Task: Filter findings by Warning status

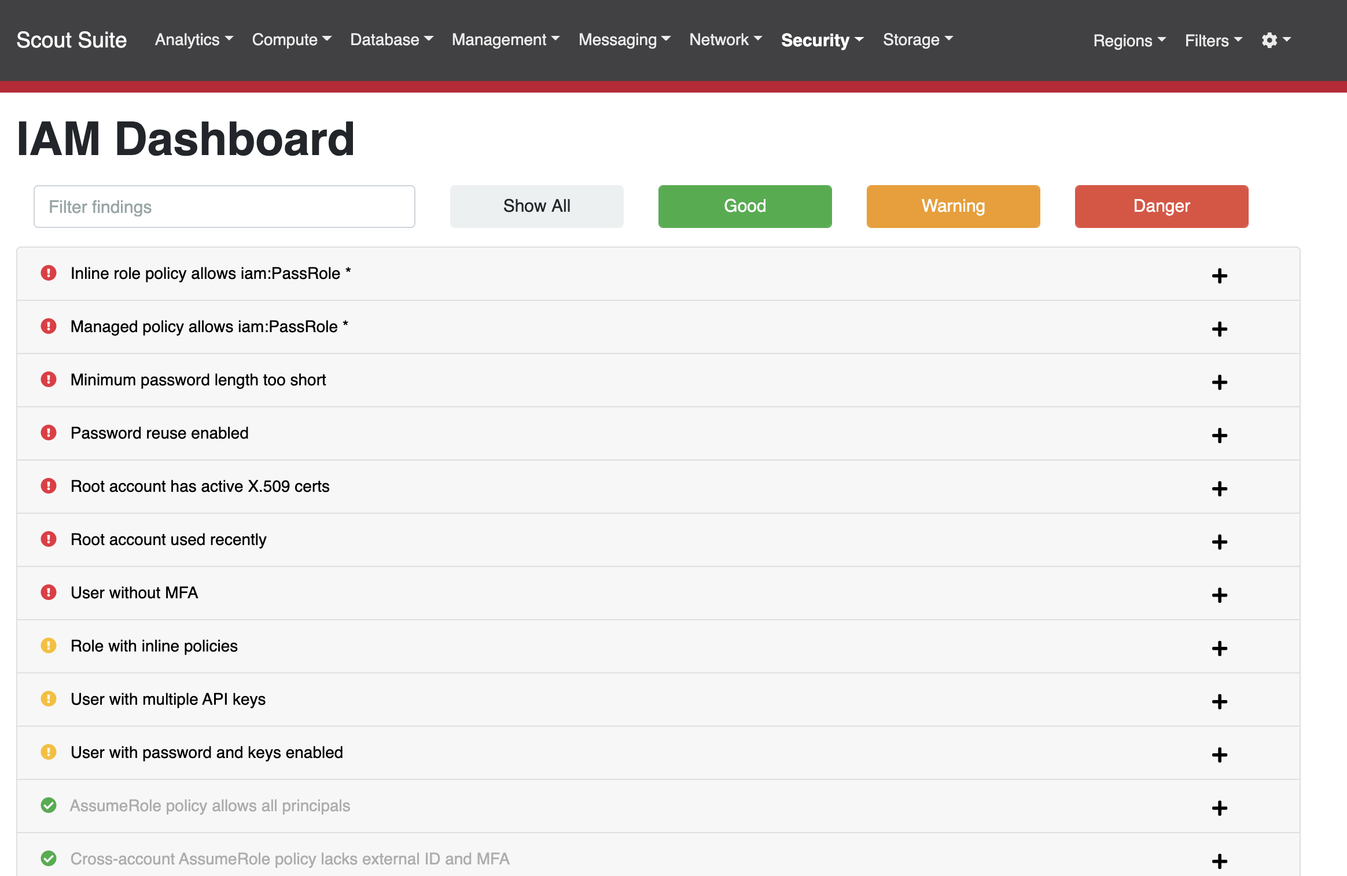Action: 954,207
